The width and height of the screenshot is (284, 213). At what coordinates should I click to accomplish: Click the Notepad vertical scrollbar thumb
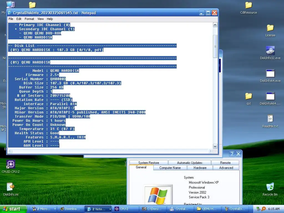pos(215,46)
